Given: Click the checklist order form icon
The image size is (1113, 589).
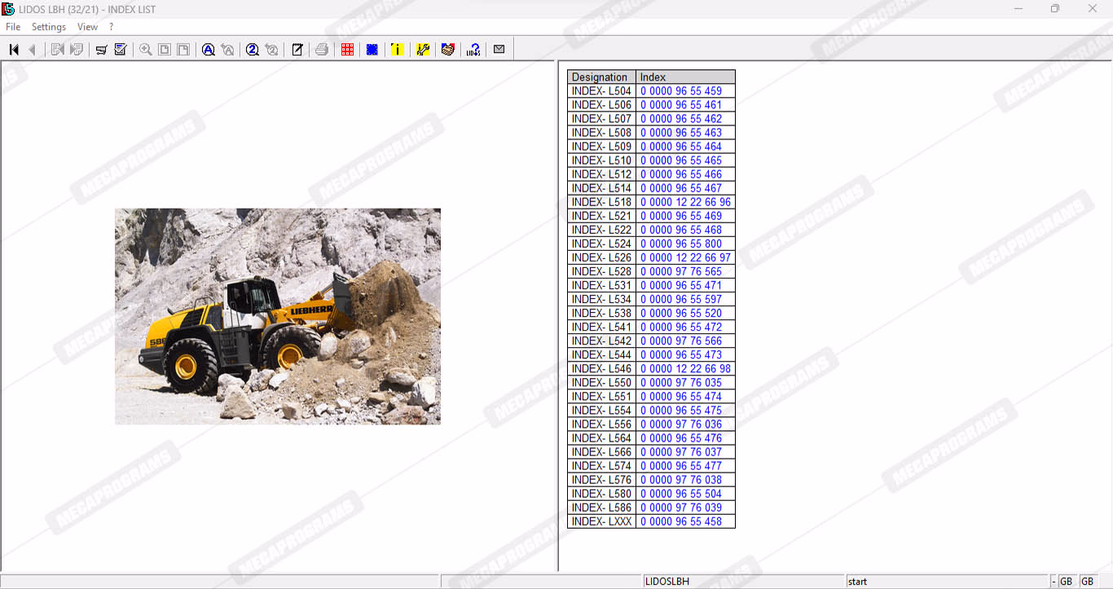Looking at the screenshot, I should tap(121, 50).
